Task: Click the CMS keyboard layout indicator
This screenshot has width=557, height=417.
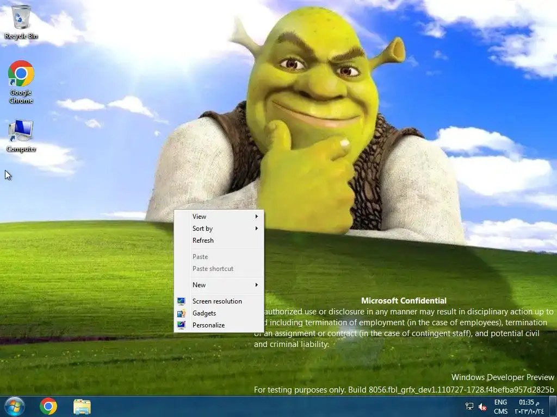Action: point(500,412)
